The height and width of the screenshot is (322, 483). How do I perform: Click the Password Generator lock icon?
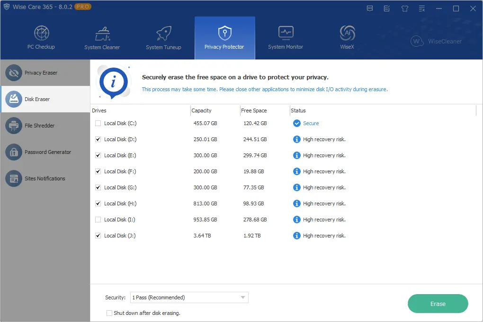pyautogui.click(x=14, y=152)
